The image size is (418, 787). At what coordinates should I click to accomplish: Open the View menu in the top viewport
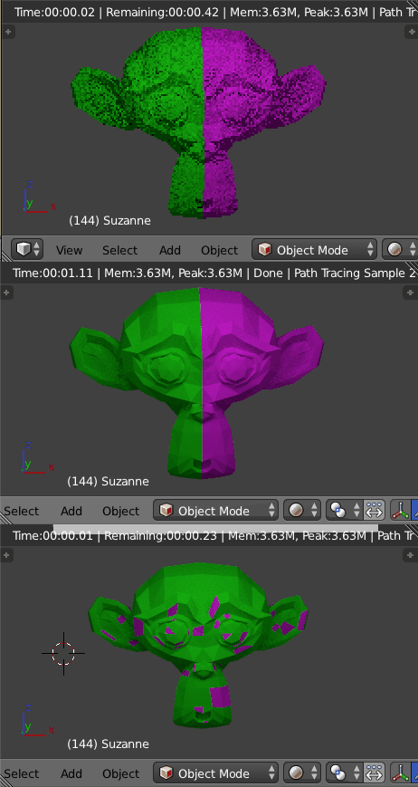[69, 250]
